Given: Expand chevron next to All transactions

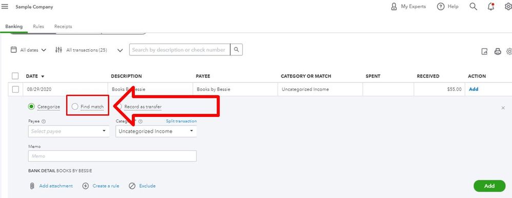Looking at the screenshot, I should click(x=120, y=50).
